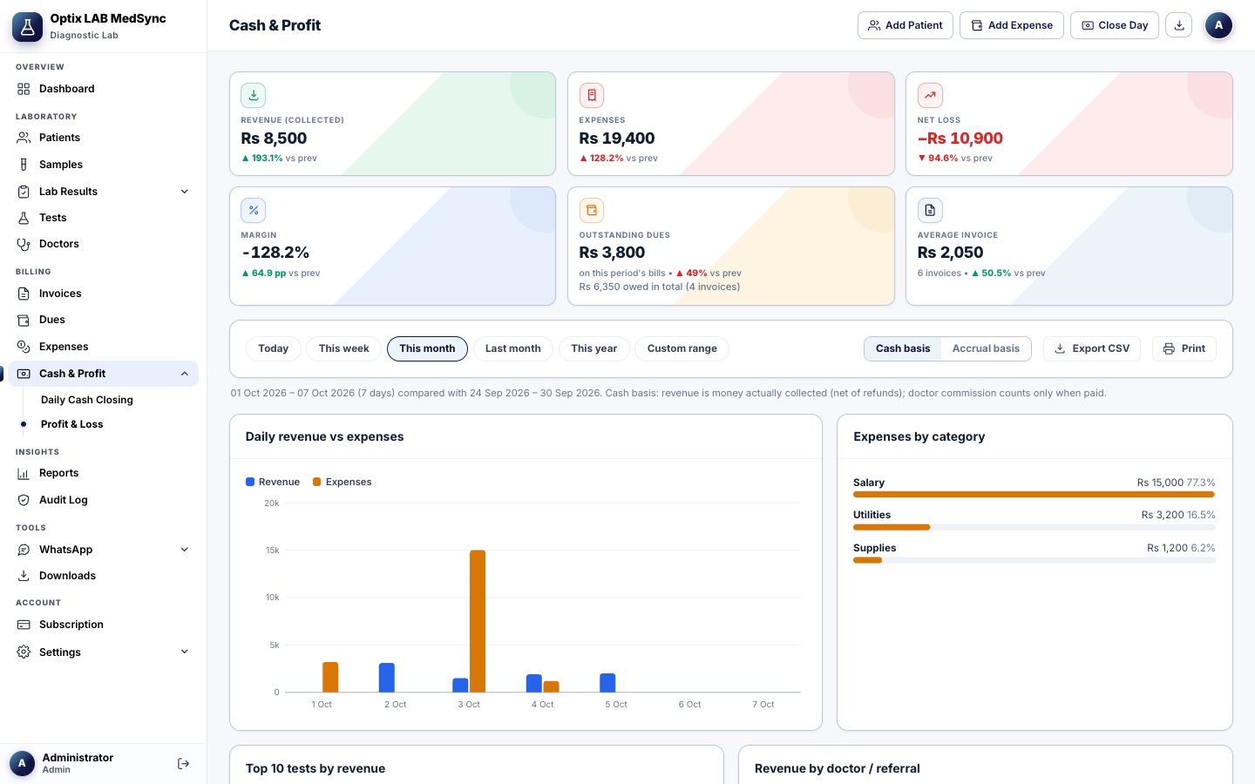The height and width of the screenshot is (784, 1255).
Task: Expand the Settings submenu chevron
Action: pyautogui.click(x=185, y=652)
